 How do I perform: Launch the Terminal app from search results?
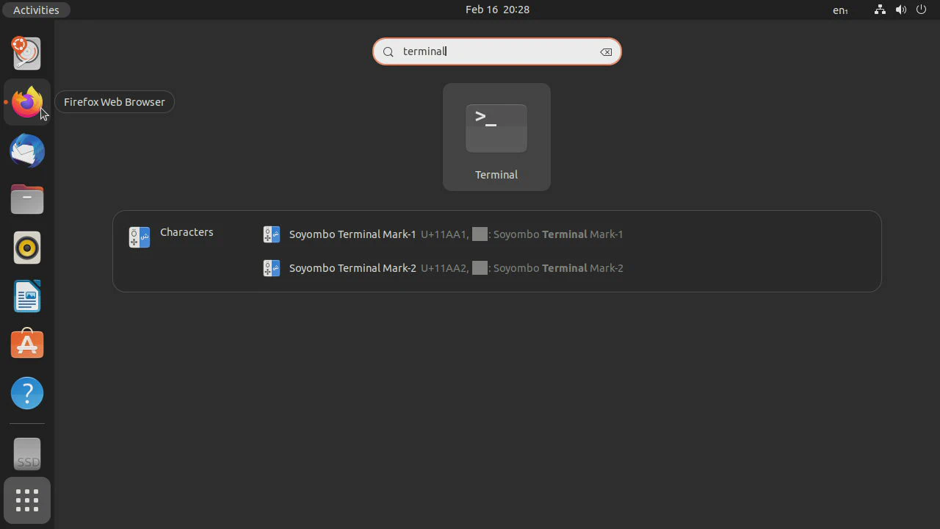[496, 137]
